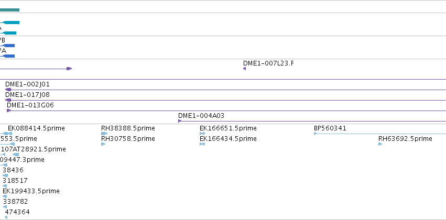Select the purple right-pointing clone arrow end

click(69, 69)
